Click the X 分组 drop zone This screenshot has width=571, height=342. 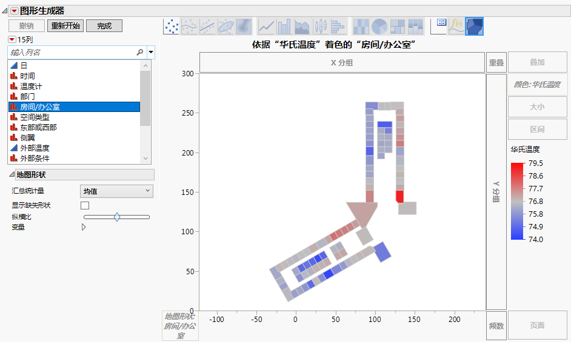click(342, 62)
